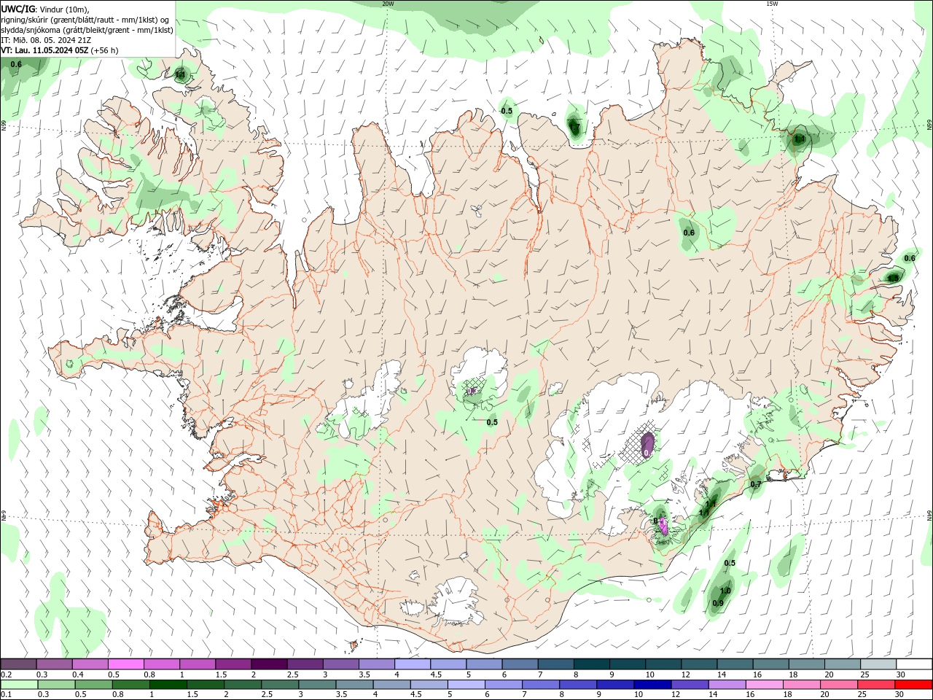Click the 'VT: Lau. 11.05.2024 05Z (+56 h)' line
The image size is (933, 700).
(x=60, y=50)
